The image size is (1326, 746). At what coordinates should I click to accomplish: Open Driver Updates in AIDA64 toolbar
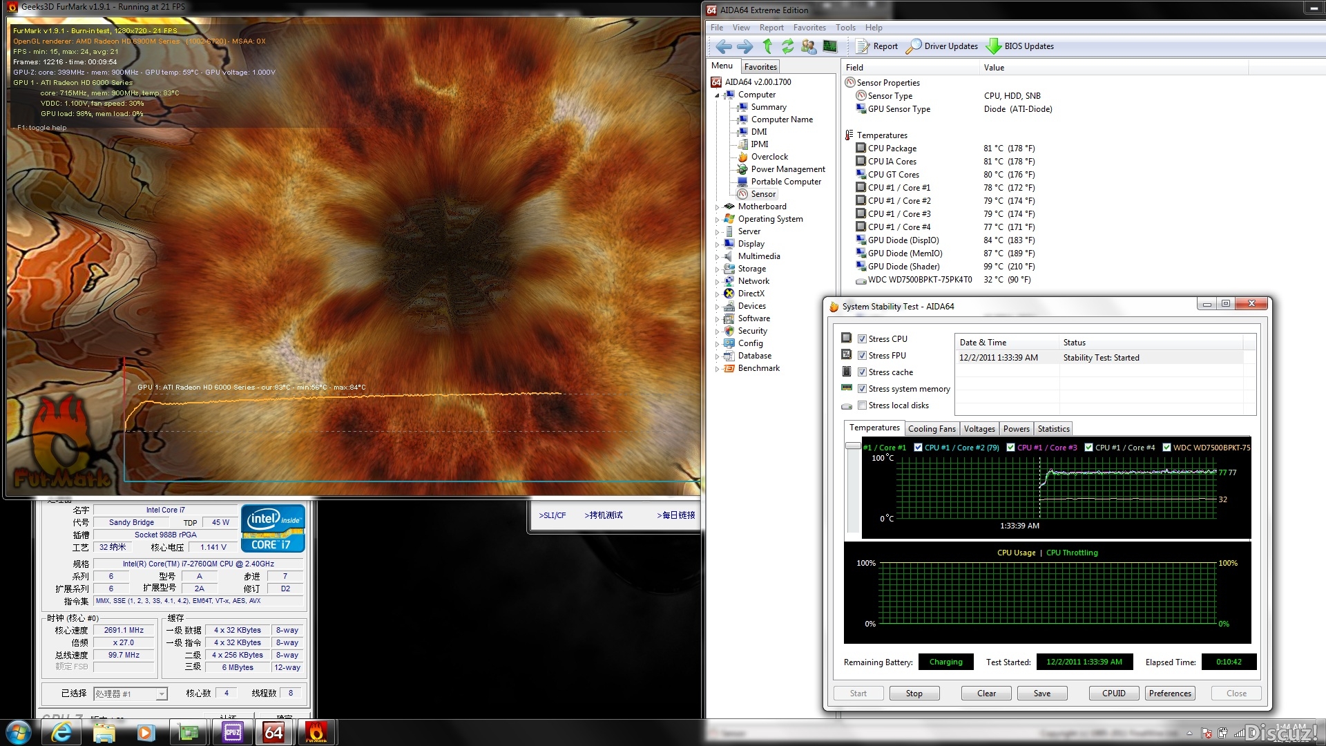942,46
